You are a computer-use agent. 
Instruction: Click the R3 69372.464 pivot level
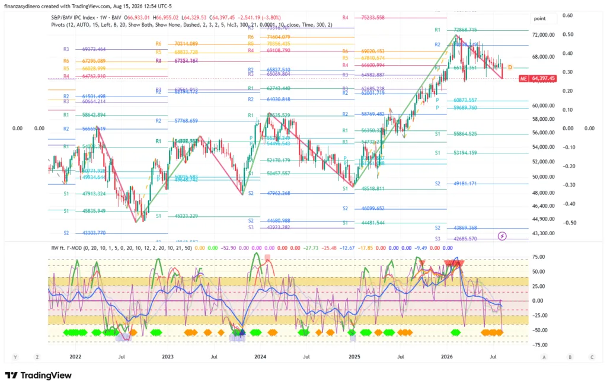click(84, 50)
